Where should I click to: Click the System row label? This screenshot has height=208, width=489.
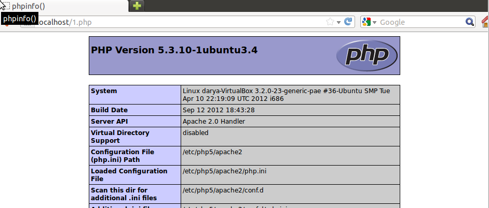point(104,91)
